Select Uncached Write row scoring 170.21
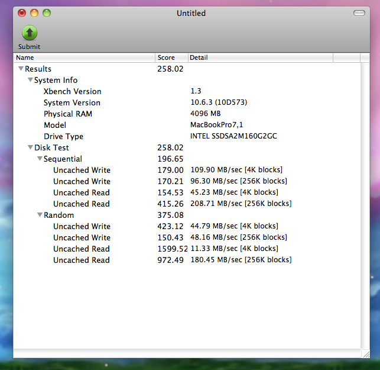380x370 pixels. 187,181
